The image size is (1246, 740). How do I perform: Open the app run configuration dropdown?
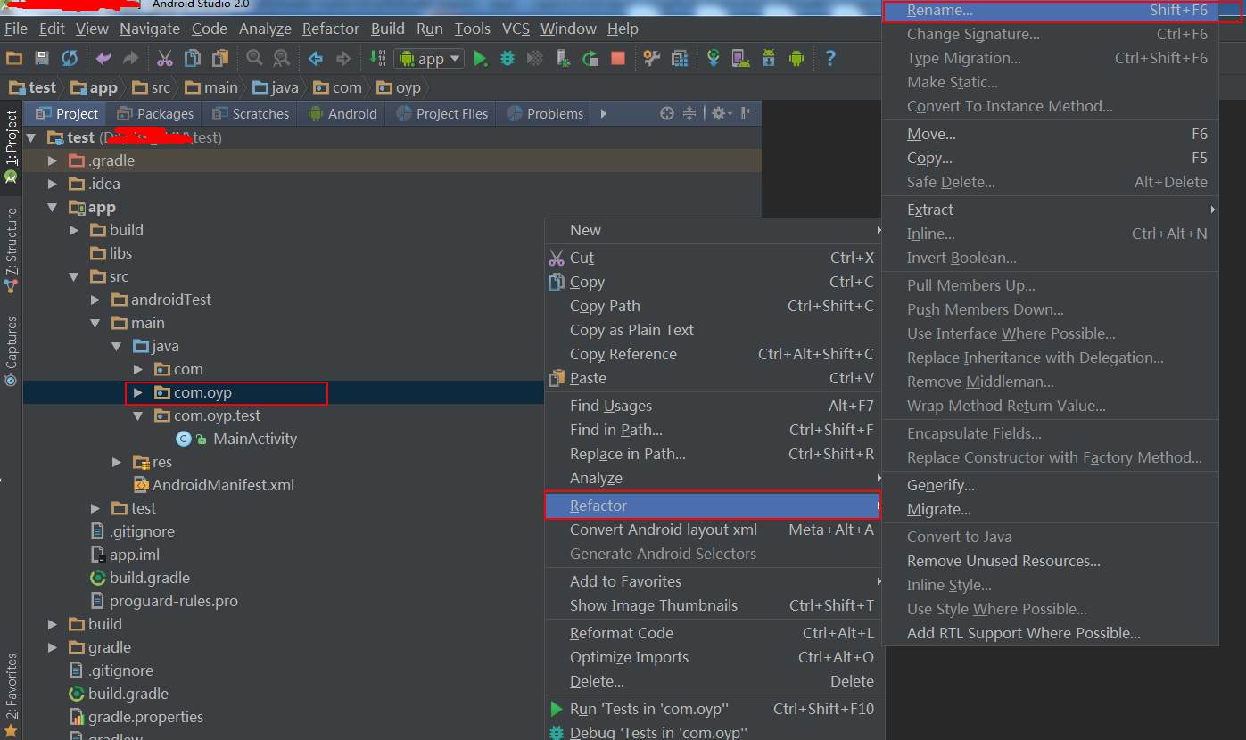(x=429, y=59)
